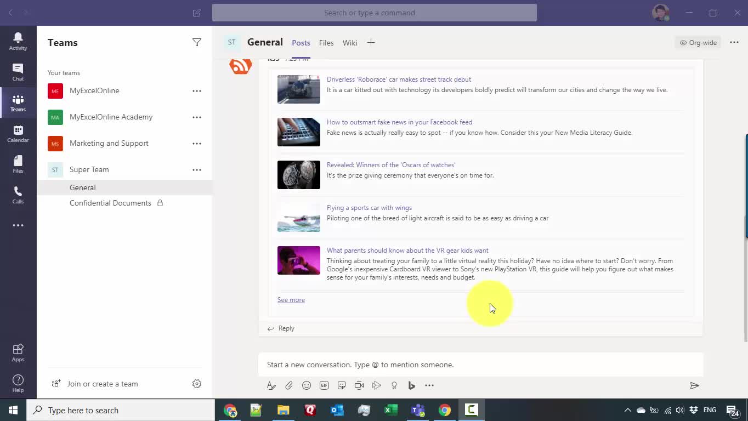Click Reply under the RSS post
Screen dimensions: 748x421
click(281, 328)
